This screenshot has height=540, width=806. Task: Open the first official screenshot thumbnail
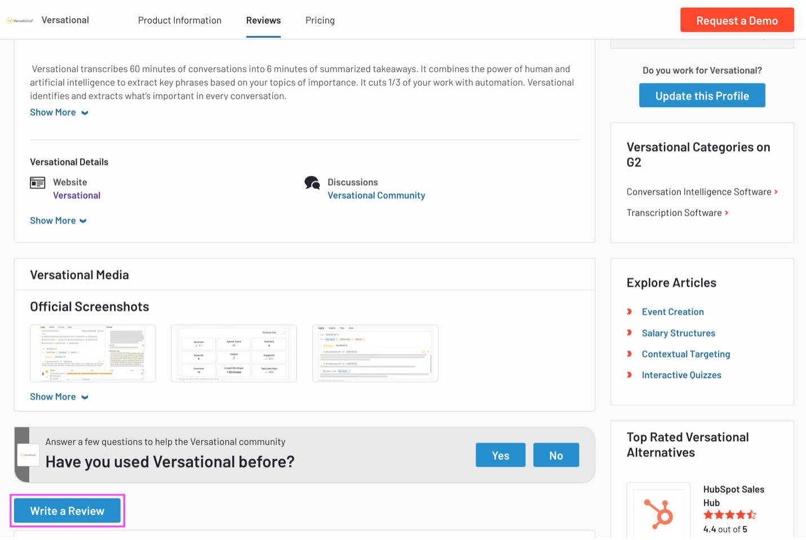[93, 354]
